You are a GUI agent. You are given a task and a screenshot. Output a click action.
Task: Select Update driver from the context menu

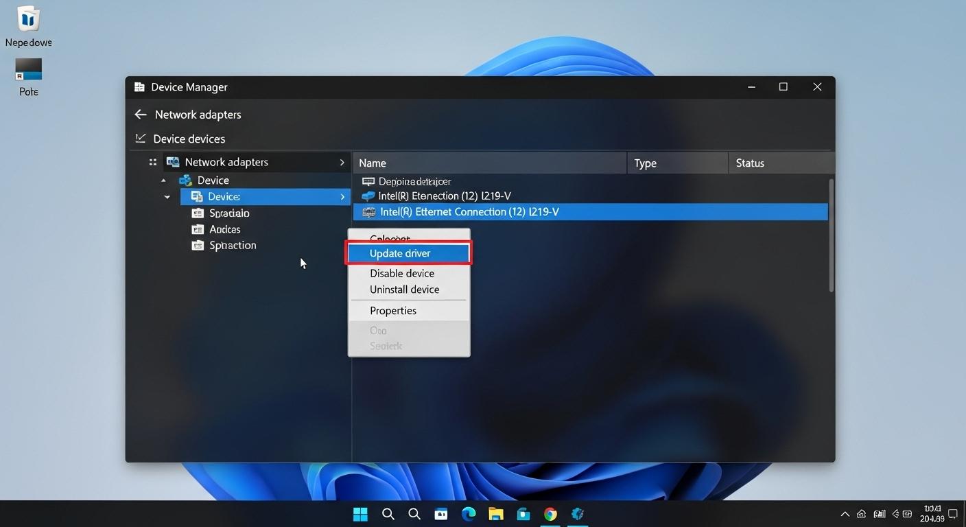coord(400,253)
